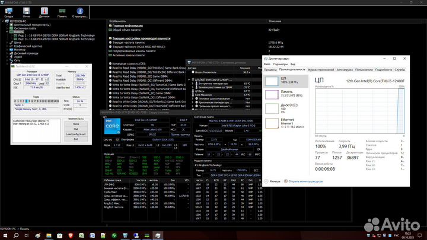Switch to the Процессы tab
Screen dimensions: 427x240
point(270,70)
